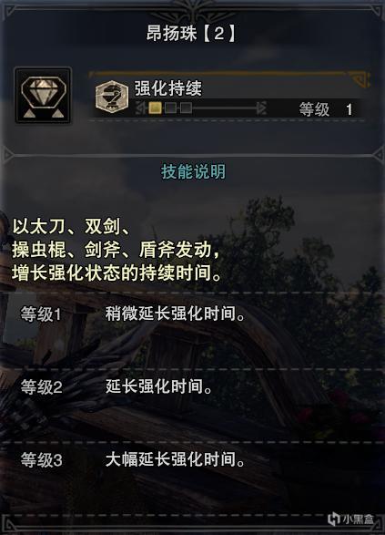Image resolution: width=385 pixels, height=535 pixels.
Task: Click the 大幅延长强化时间 description
Action: click(175, 459)
